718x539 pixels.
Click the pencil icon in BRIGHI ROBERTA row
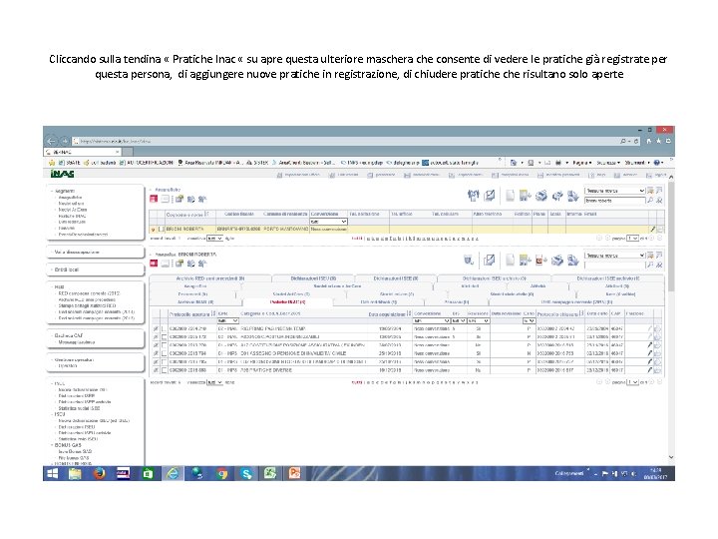click(652, 229)
